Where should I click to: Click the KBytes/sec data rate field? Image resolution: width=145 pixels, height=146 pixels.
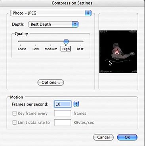(x=63, y=122)
